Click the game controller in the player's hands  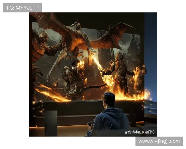tap(91, 123)
